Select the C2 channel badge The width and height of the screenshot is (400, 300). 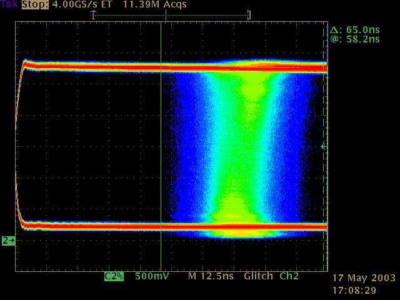(x=114, y=276)
